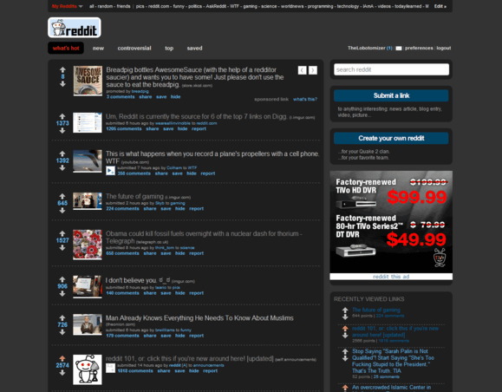Click 'reddit this ad' below TiVo ad
The image size is (502, 392).
(x=391, y=277)
